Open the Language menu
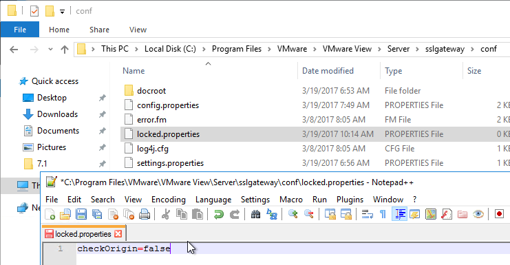This screenshot has height=265, width=510. [x=213, y=200]
